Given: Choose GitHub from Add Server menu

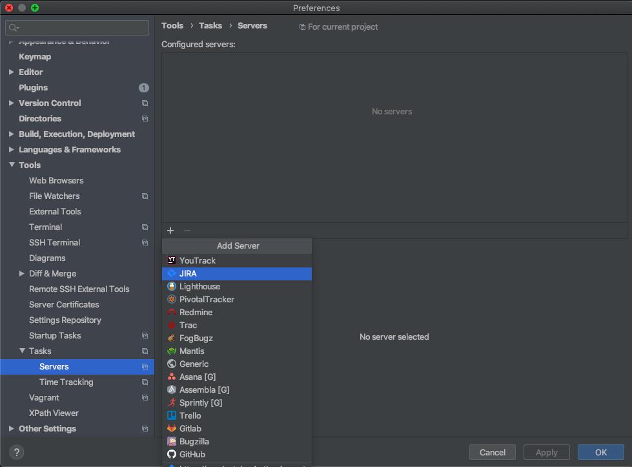Looking at the screenshot, I should [x=237, y=454].
